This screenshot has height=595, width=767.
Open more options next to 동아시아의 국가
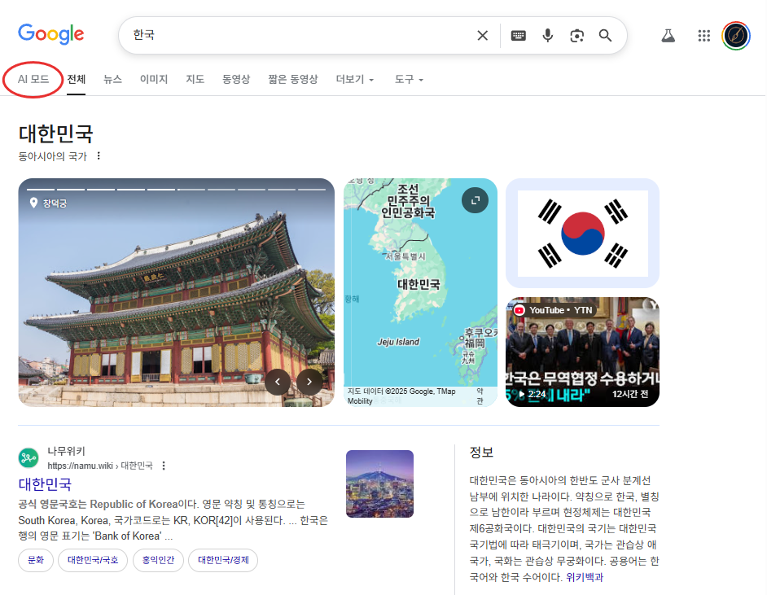99,155
